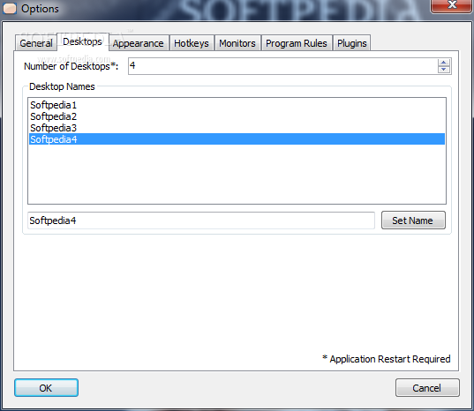The height and width of the screenshot is (411, 474).
Task: Select the Desktops tab
Action: [82, 41]
